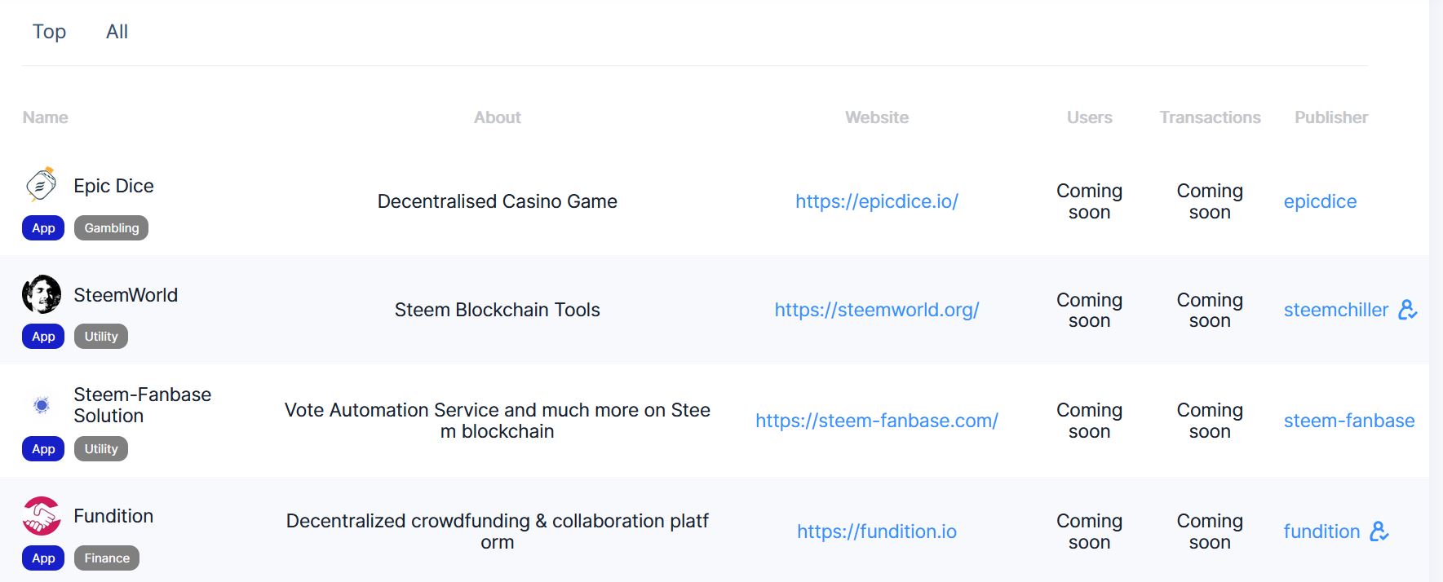
Task: Visit the https://steem-fanbase.com/ link
Action: tap(877, 421)
